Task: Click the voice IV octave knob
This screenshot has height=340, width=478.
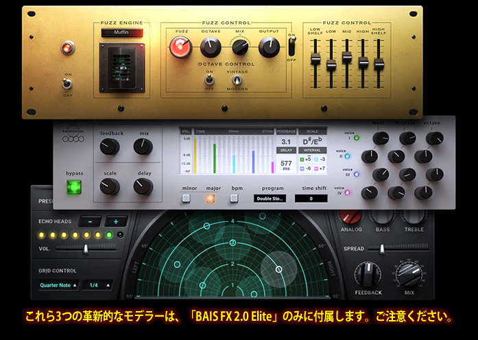Action: pyautogui.click(x=423, y=192)
